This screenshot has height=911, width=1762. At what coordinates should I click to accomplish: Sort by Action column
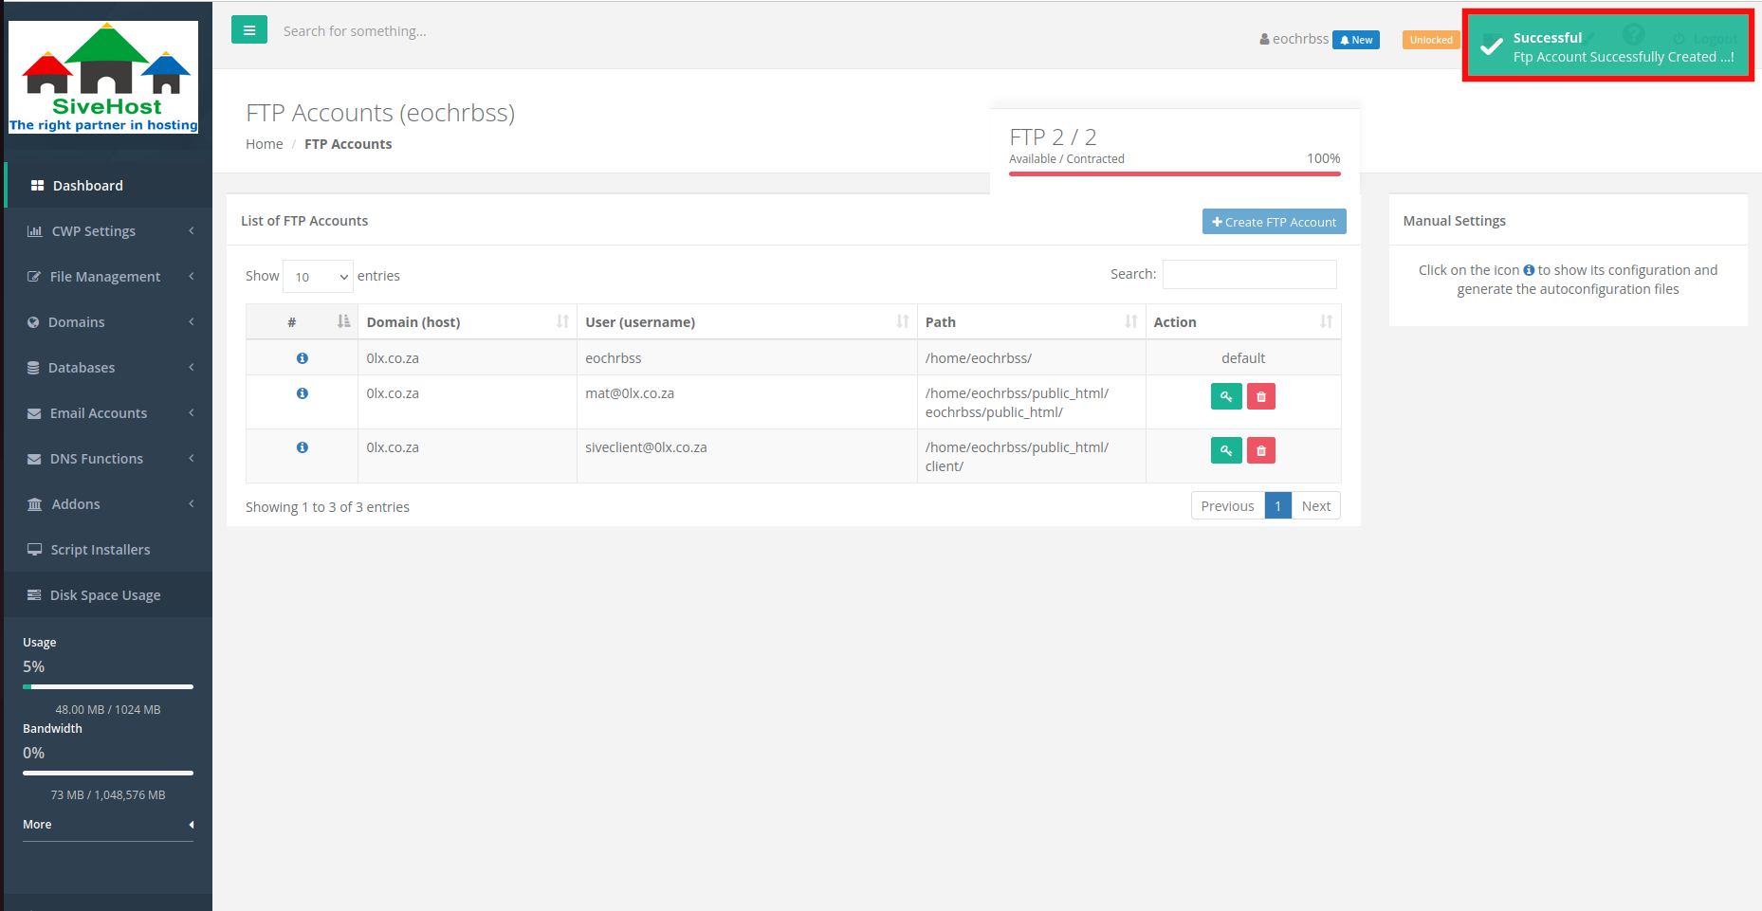1243,322
